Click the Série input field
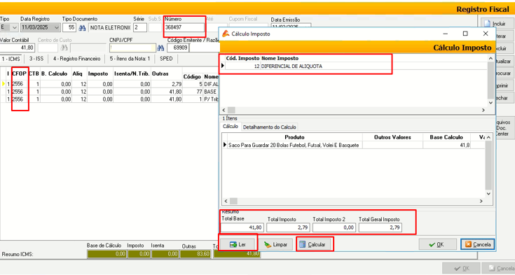The height and width of the screenshot is (275, 515). pyautogui.click(x=140, y=27)
